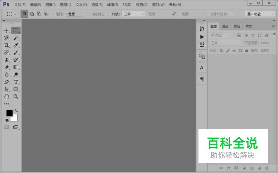Image resolution: width=278 pixels, height=173 pixels.
Task: Select the Lasso tool
Action: [x=6, y=38]
